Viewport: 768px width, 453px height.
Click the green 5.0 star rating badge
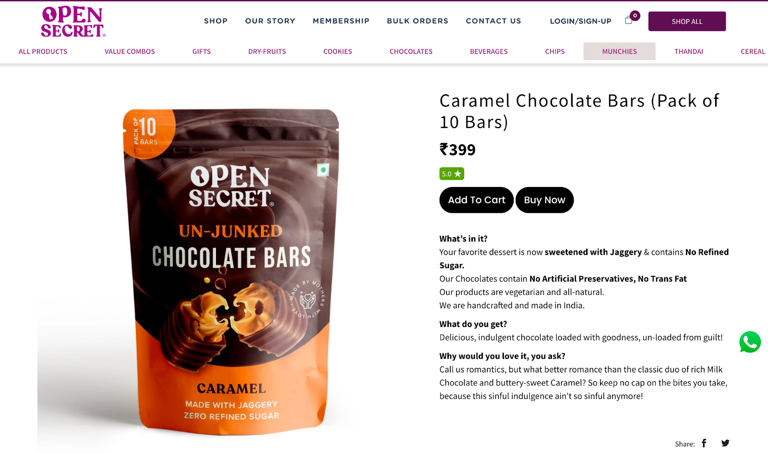pos(452,174)
